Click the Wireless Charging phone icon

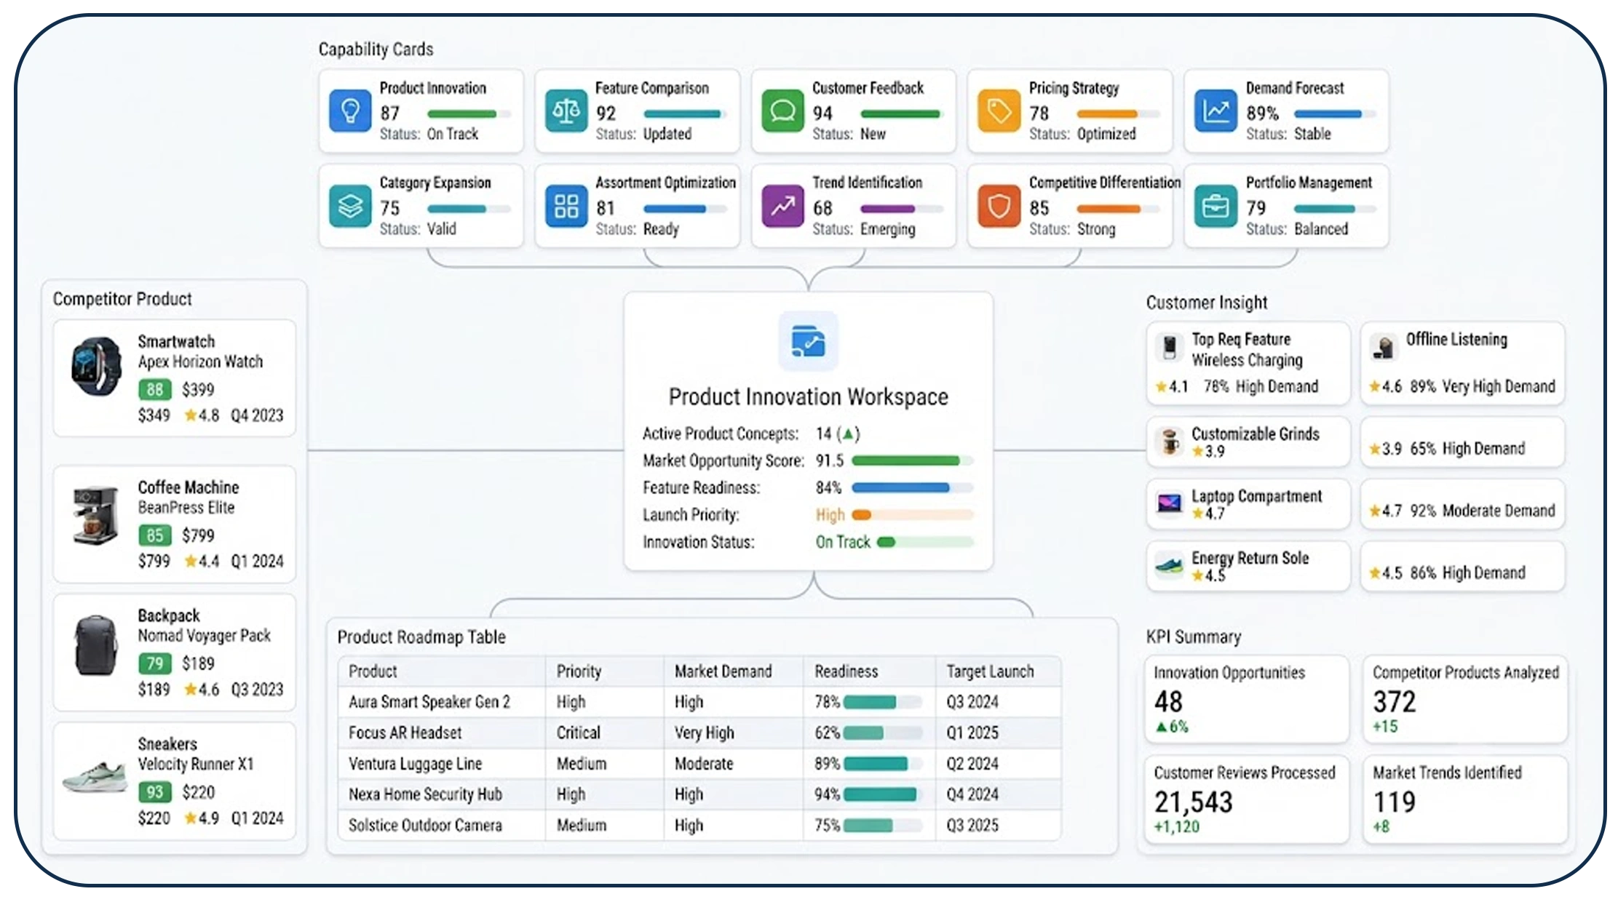[x=1170, y=347]
